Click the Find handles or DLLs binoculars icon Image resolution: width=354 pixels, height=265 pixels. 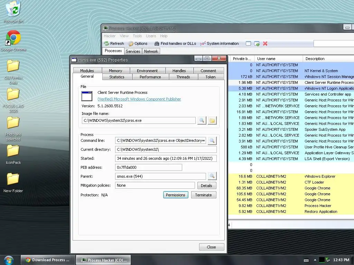[157, 43]
